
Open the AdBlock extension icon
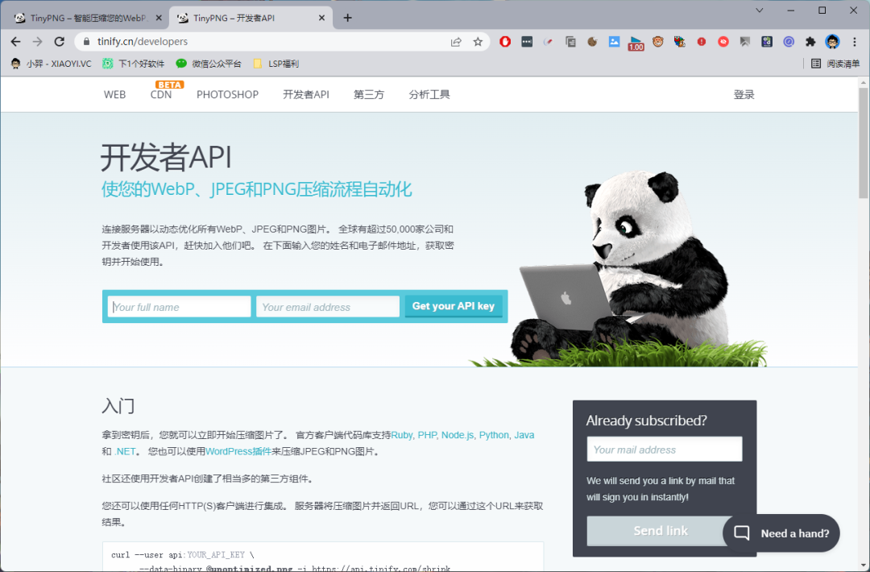click(x=505, y=41)
